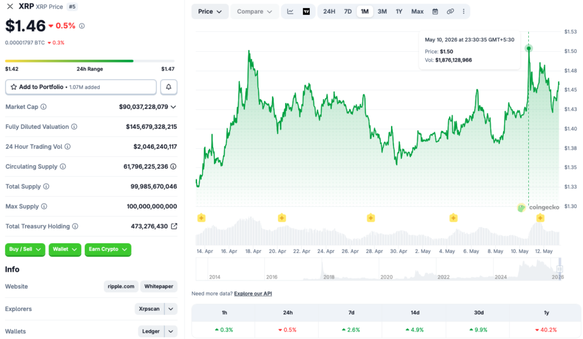Click the 0.00001797 BTC price text

coord(25,43)
